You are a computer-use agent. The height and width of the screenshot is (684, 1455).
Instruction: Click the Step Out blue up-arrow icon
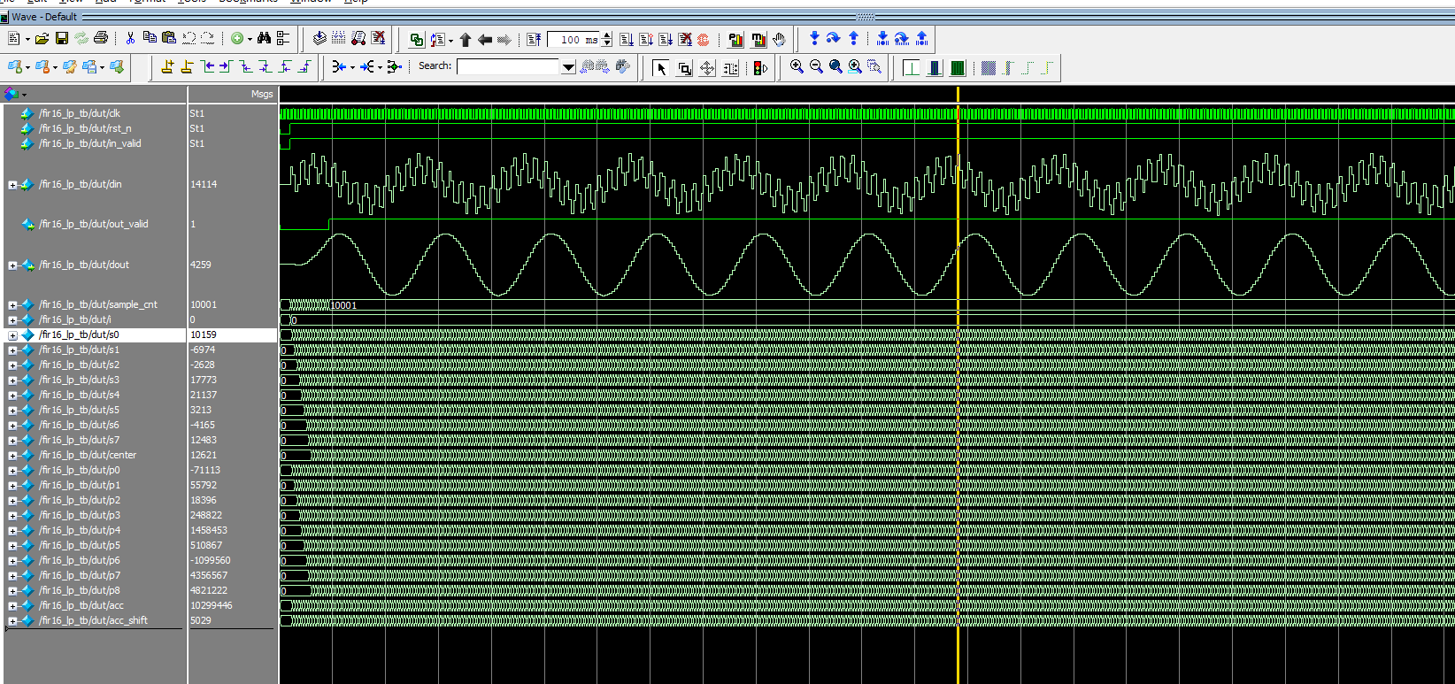[853, 38]
